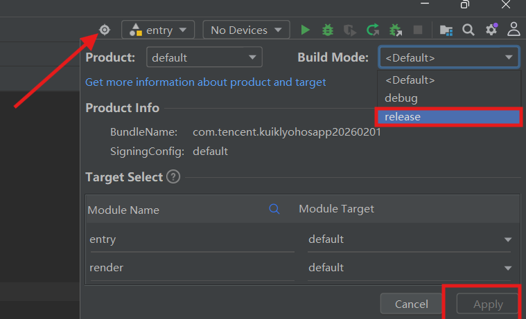Viewport: 526px width, 319px height.
Task: Choose <Default> in Build Mode list
Action: point(449,80)
